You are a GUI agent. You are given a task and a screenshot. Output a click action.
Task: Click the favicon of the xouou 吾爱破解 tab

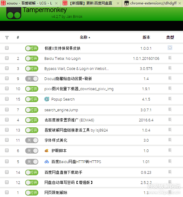(x=3, y=3)
